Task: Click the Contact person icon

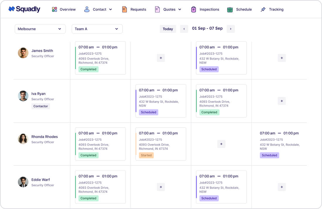Action: tap(87, 9)
